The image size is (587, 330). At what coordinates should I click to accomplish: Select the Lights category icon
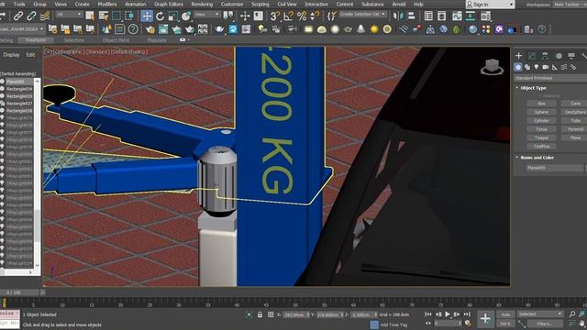tap(537, 67)
